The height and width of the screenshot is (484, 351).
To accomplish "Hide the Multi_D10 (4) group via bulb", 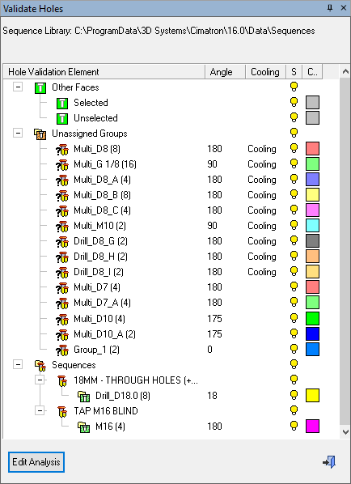I will tap(294, 318).
